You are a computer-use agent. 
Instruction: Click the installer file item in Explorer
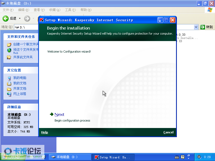point(187,38)
